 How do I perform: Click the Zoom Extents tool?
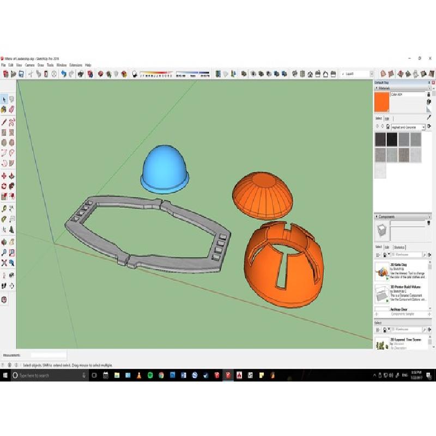click(x=4, y=263)
